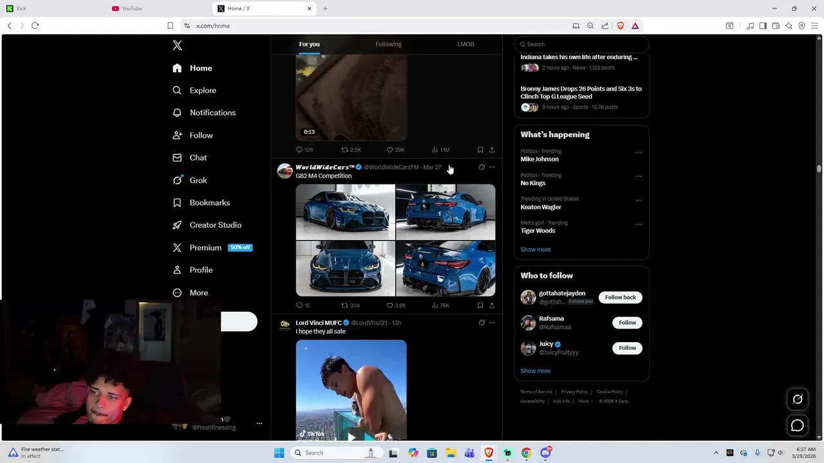The width and height of the screenshot is (824, 463).
Task: Follow back gottahatejayden
Action: tap(621, 297)
